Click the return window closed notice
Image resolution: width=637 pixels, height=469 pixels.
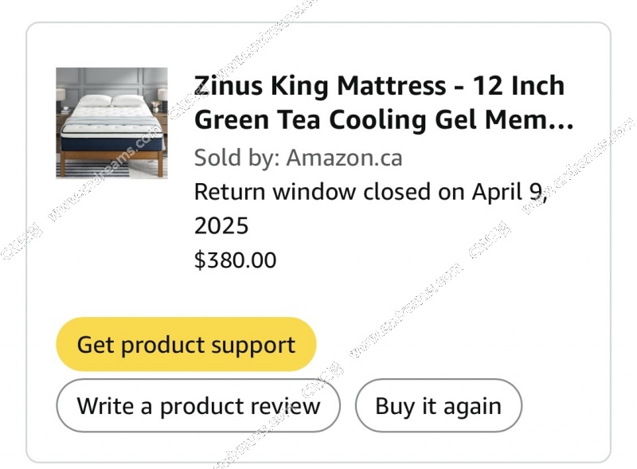pyautogui.click(x=371, y=193)
